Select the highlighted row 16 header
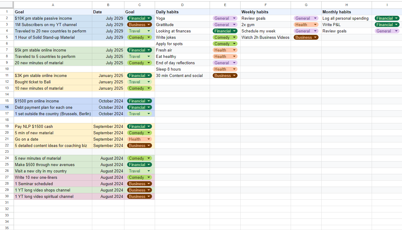 point(7,107)
